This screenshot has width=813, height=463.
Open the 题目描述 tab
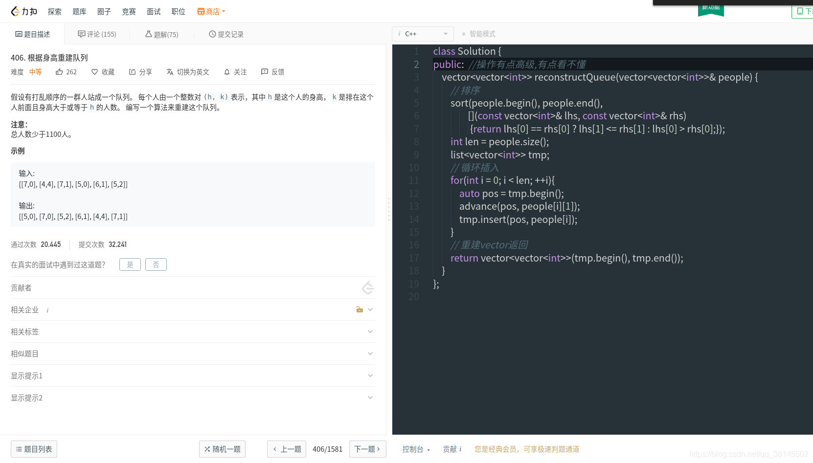[x=32, y=34]
